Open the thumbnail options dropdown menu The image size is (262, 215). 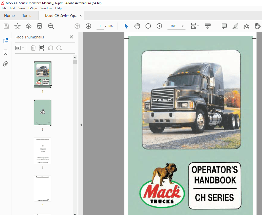20,48
